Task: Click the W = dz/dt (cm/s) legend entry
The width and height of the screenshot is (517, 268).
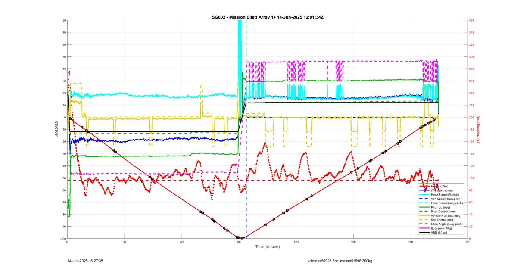Action: [441, 190]
